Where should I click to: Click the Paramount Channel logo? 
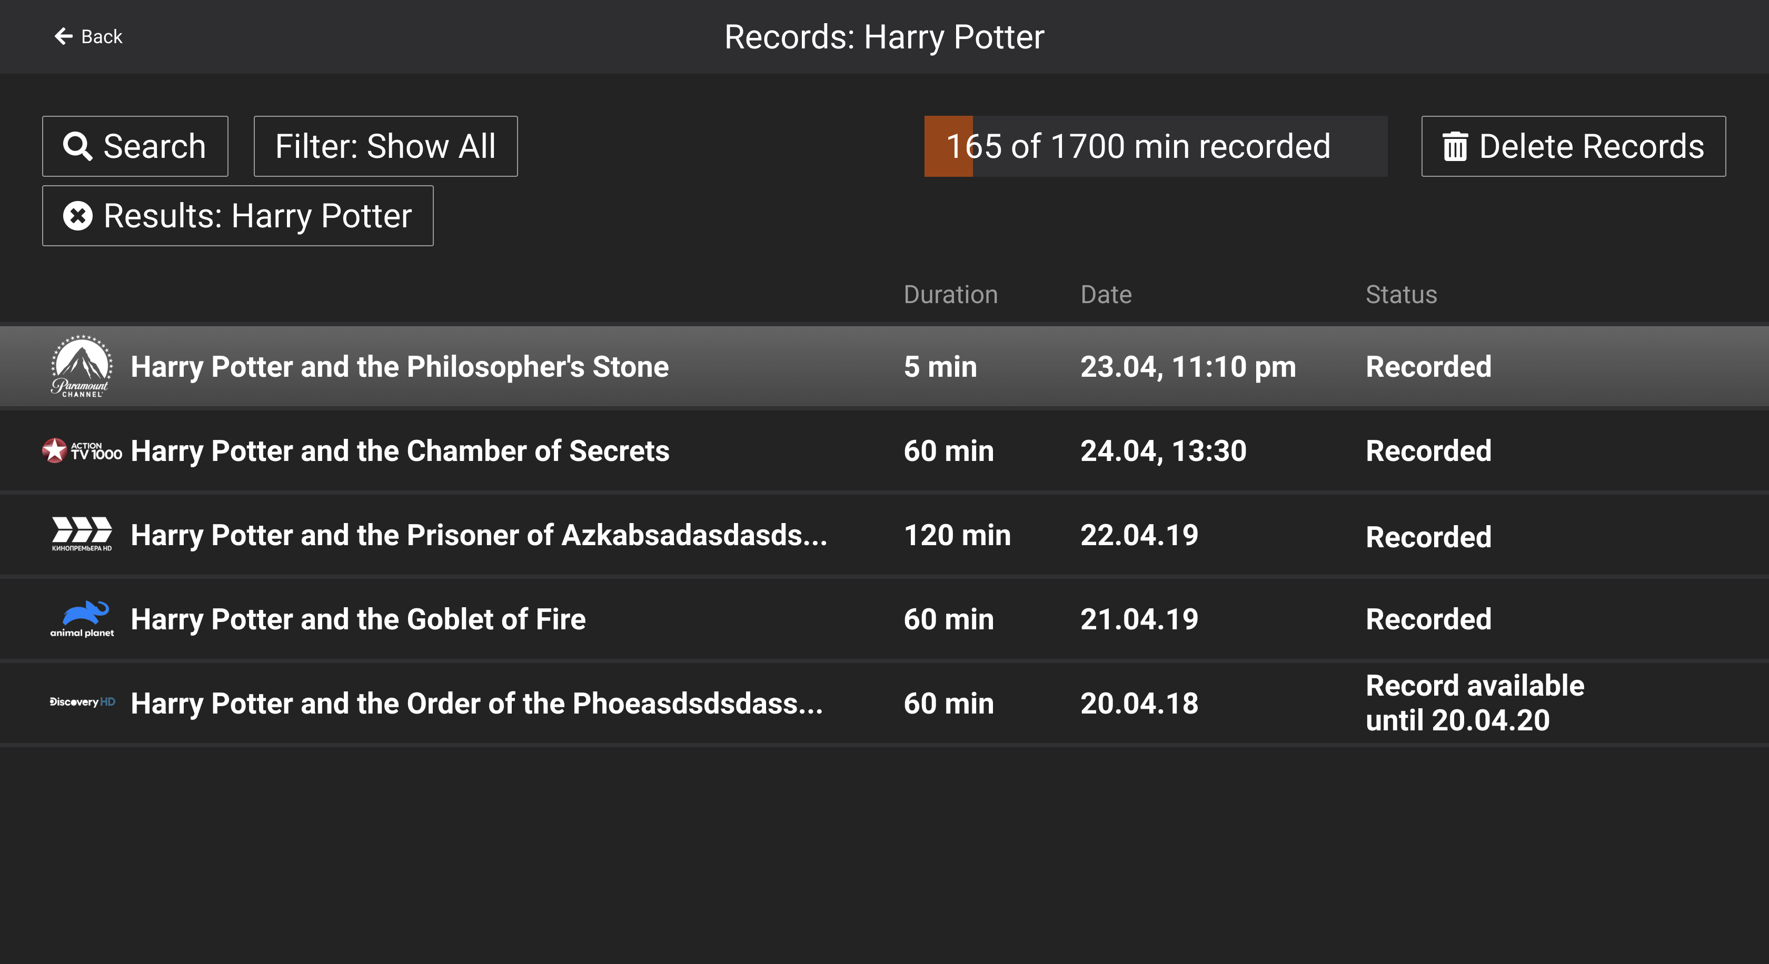[82, 366]
